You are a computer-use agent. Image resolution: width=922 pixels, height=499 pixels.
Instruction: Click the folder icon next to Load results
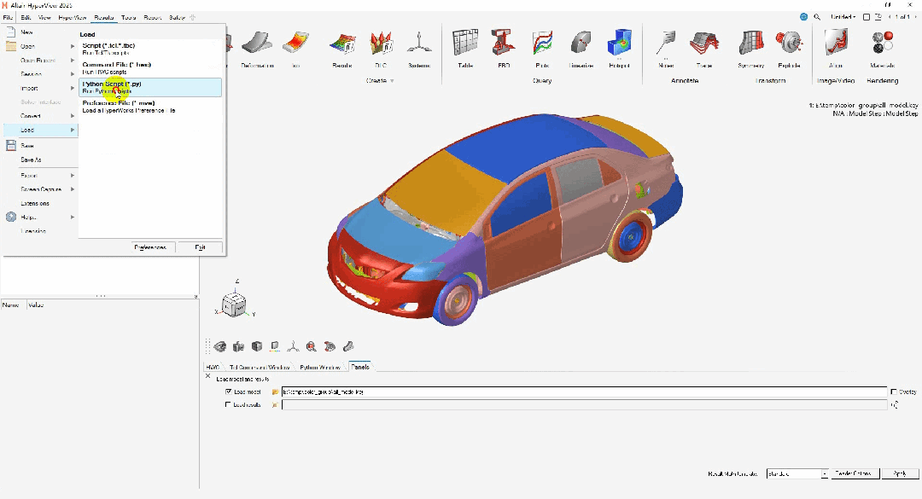click(275, 405)
